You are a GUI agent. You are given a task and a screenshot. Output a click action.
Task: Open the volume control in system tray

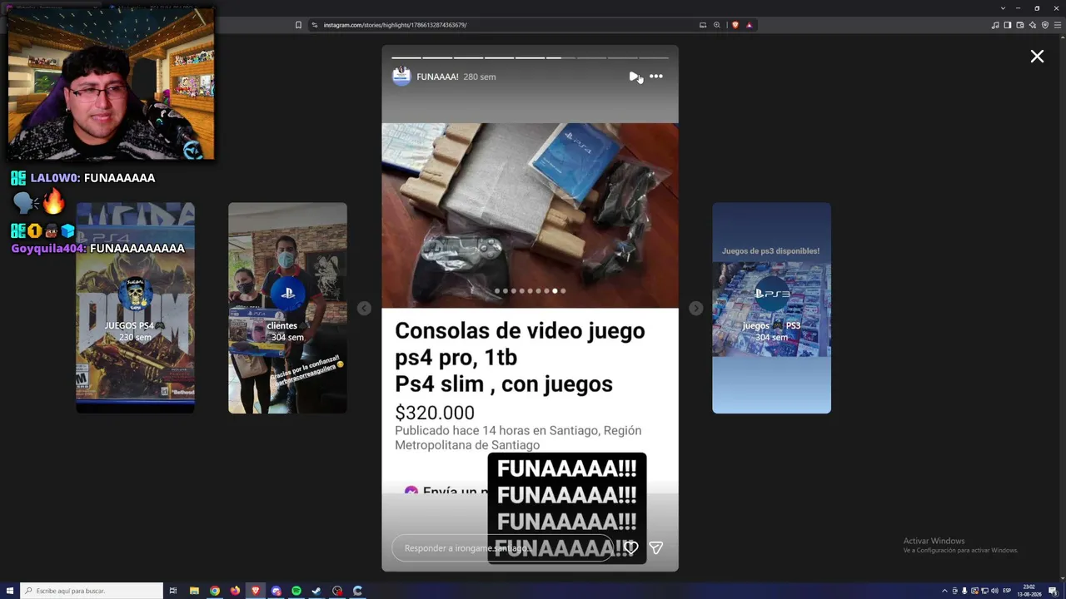pyautogui.click(x=994, y=591)
